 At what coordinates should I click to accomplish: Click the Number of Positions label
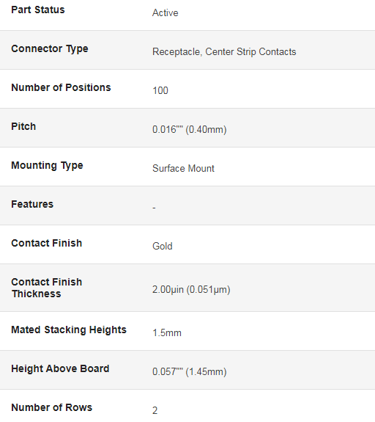[x=61, y=88]
